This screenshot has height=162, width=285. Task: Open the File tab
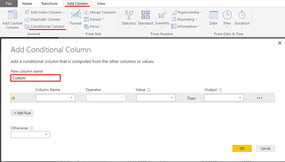9,4
